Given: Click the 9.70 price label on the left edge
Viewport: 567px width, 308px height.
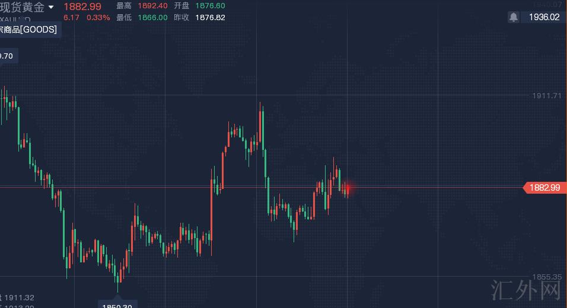Looking at the screenshot, I should (8, 56).
